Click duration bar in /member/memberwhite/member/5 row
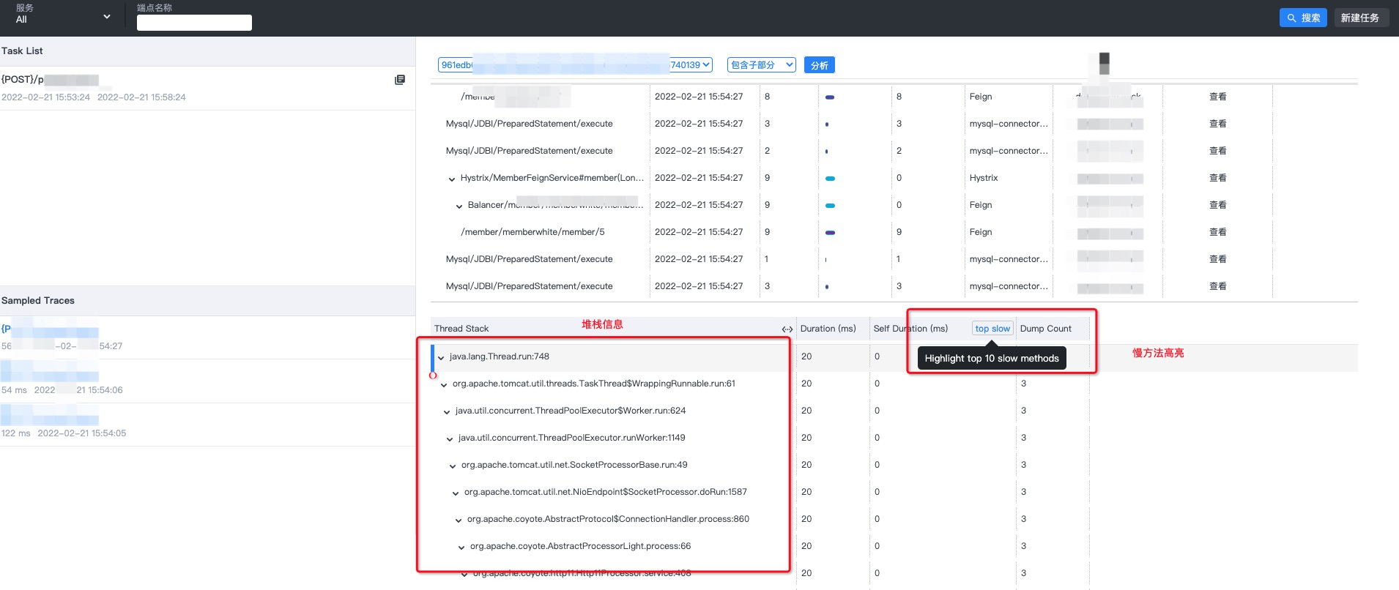The image size is (1399, 590). click(830, 233)
